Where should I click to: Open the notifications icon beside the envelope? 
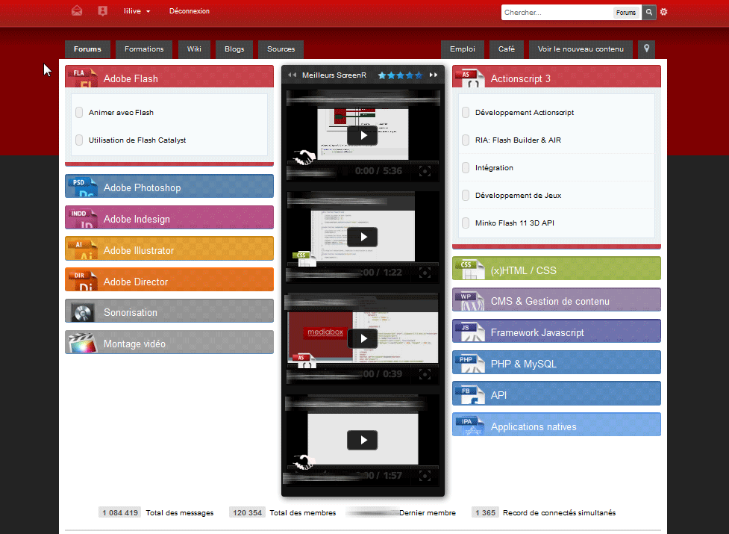[103, 10]
